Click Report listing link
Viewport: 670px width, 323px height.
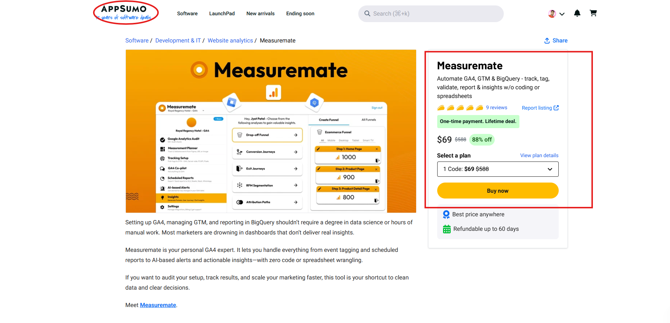coord(537,108)
